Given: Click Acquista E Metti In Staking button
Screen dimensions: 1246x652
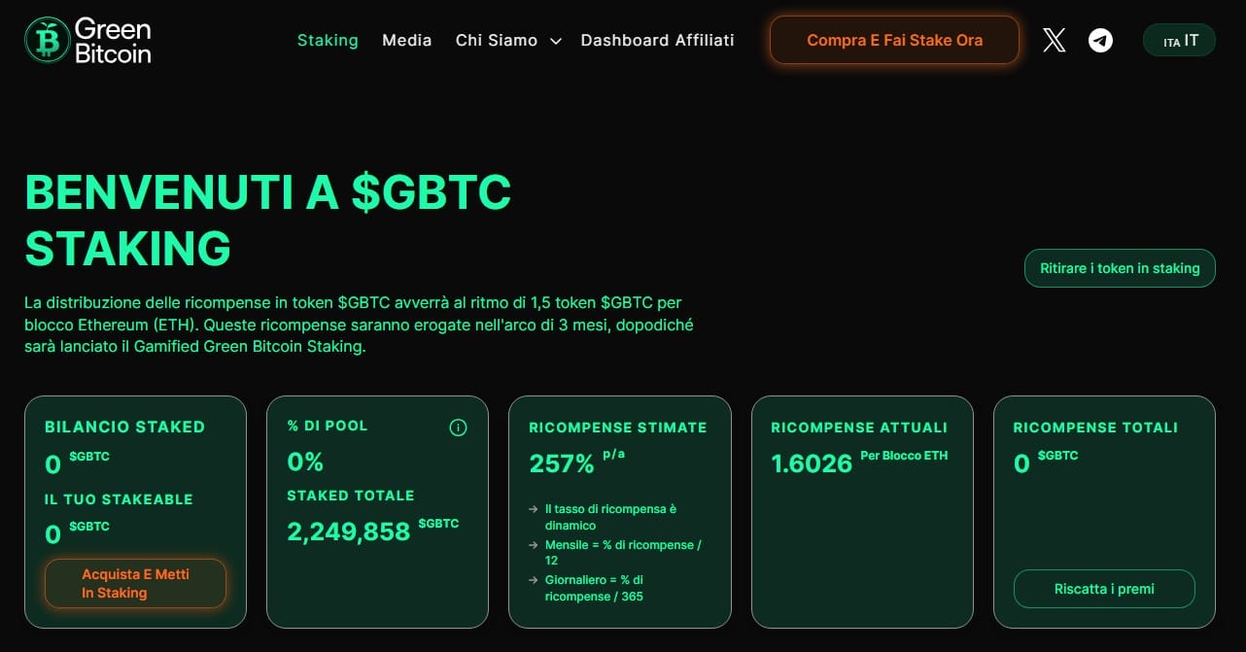Looking at the screenshot, I should pyautogui.click(x=135, y=583).
